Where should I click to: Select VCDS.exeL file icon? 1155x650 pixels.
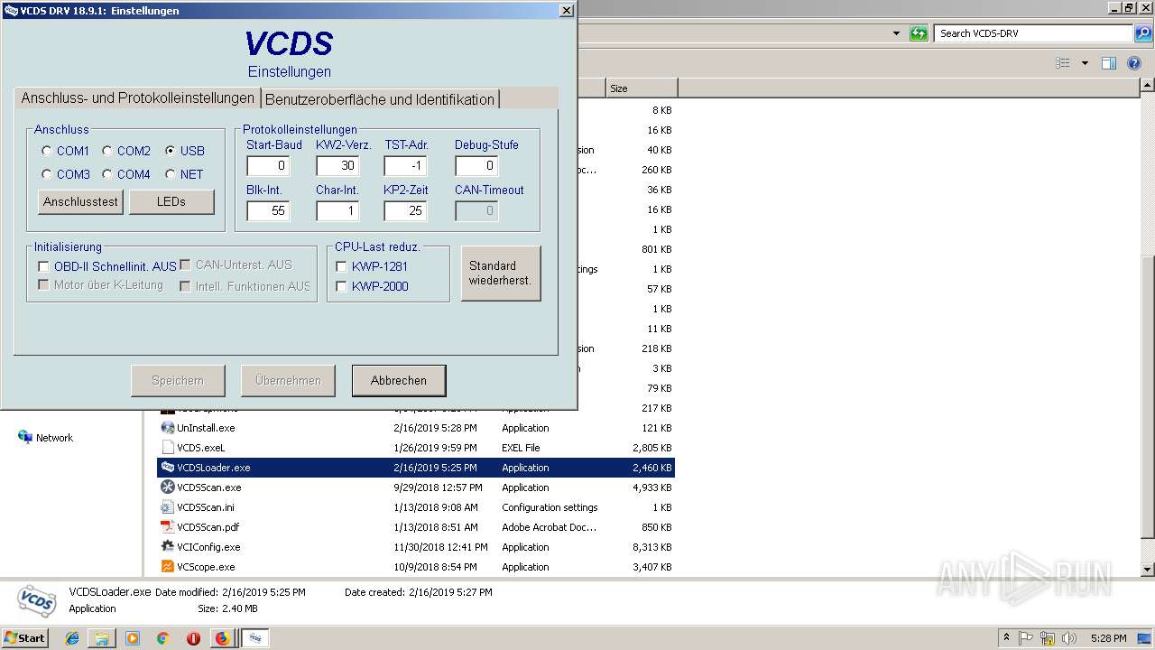tap(168, 448)
